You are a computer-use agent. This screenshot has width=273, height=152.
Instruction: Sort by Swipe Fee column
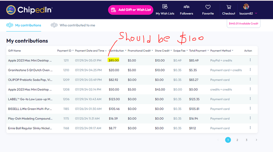tap(180, 51)
